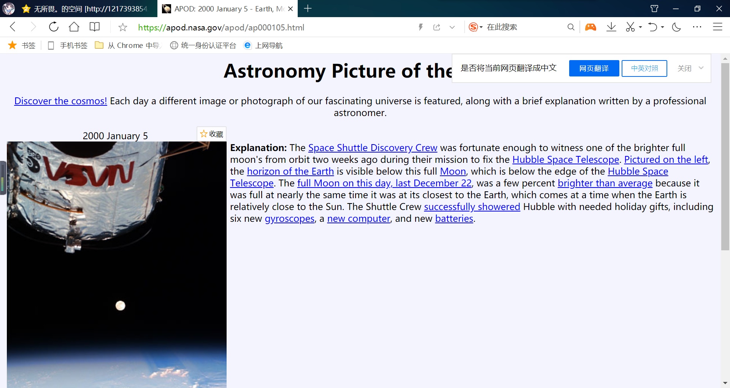Screen dimensions: 730x388
Task: Open the Space Shuttle Discovery Crew link
Action: 373,148
